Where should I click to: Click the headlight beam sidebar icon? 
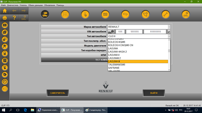[x=5, y=89]
